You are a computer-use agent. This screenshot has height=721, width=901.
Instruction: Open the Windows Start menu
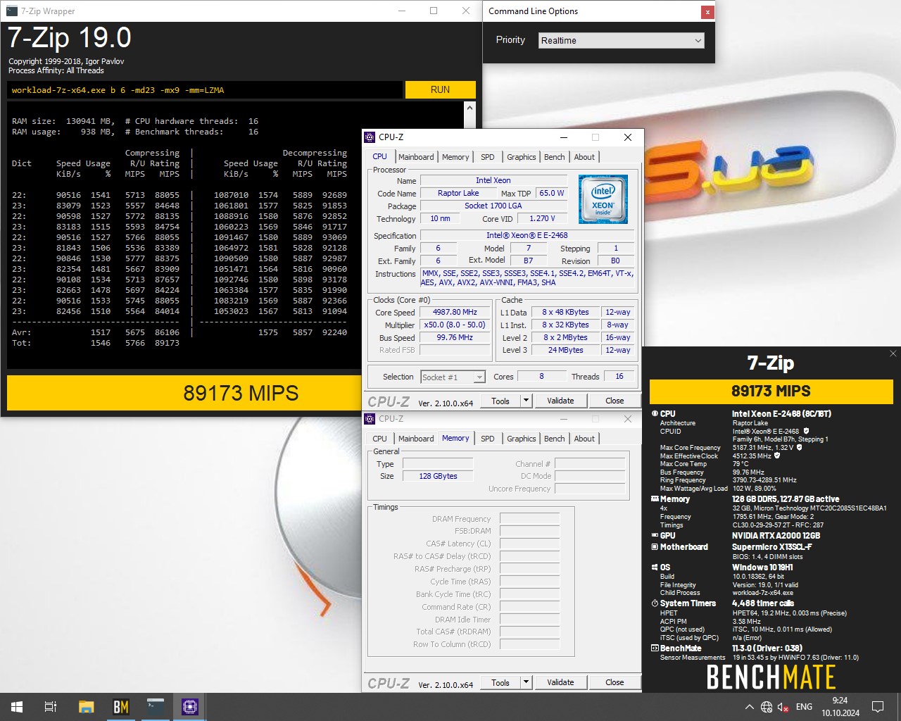point(17,707)
